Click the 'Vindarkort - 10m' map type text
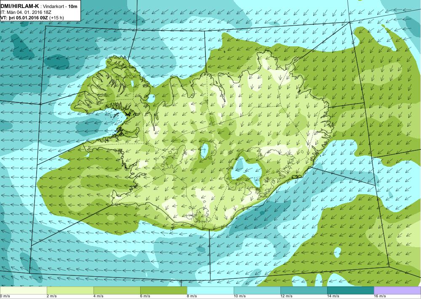The image size is (421, 299). [60, 6]
